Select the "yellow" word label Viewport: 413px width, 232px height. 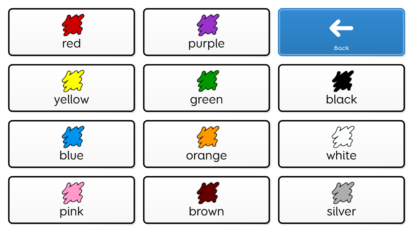[x=71, y=100]
